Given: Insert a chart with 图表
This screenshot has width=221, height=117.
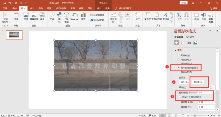Looking at the screenshot, I should 83,17.
